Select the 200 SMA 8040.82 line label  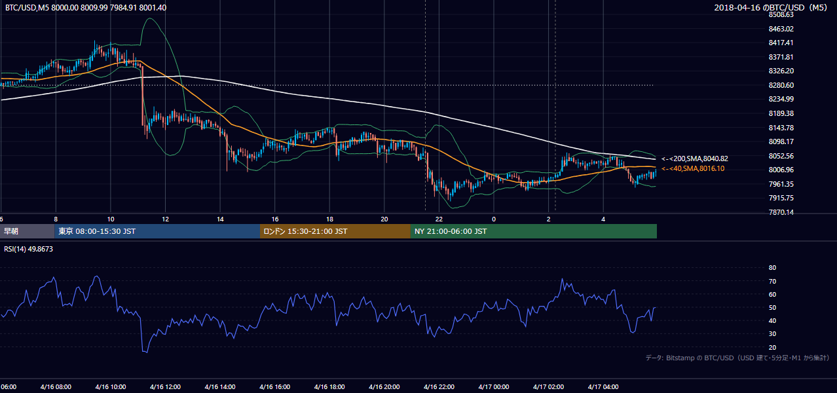coord(695,159)
